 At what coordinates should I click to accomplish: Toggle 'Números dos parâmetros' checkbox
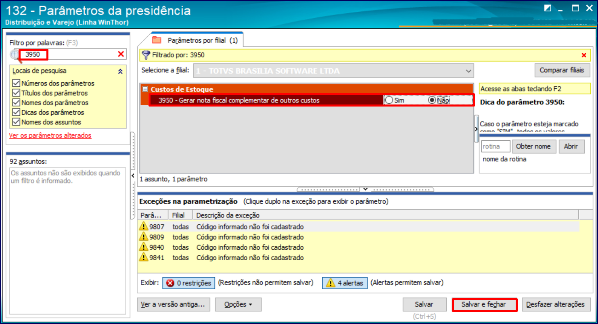coord(16,83)
